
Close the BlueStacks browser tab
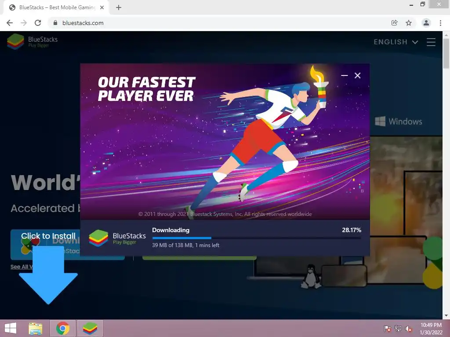(102, 7)
